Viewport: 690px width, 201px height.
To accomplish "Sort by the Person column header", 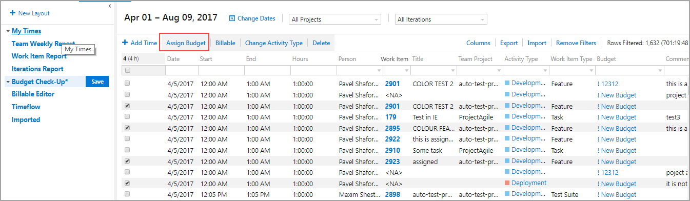I will click(x=347, y=59).
